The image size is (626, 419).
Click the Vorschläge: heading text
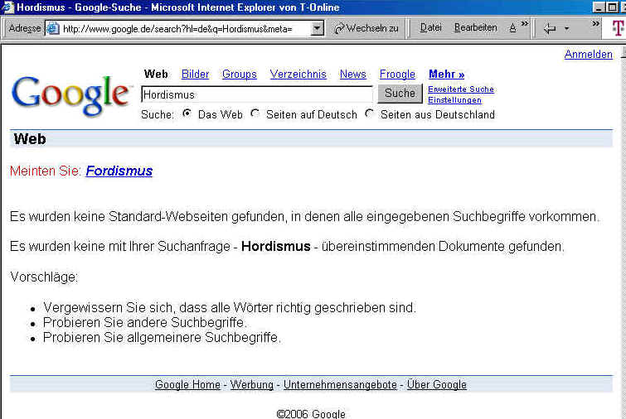pos(44,277)
